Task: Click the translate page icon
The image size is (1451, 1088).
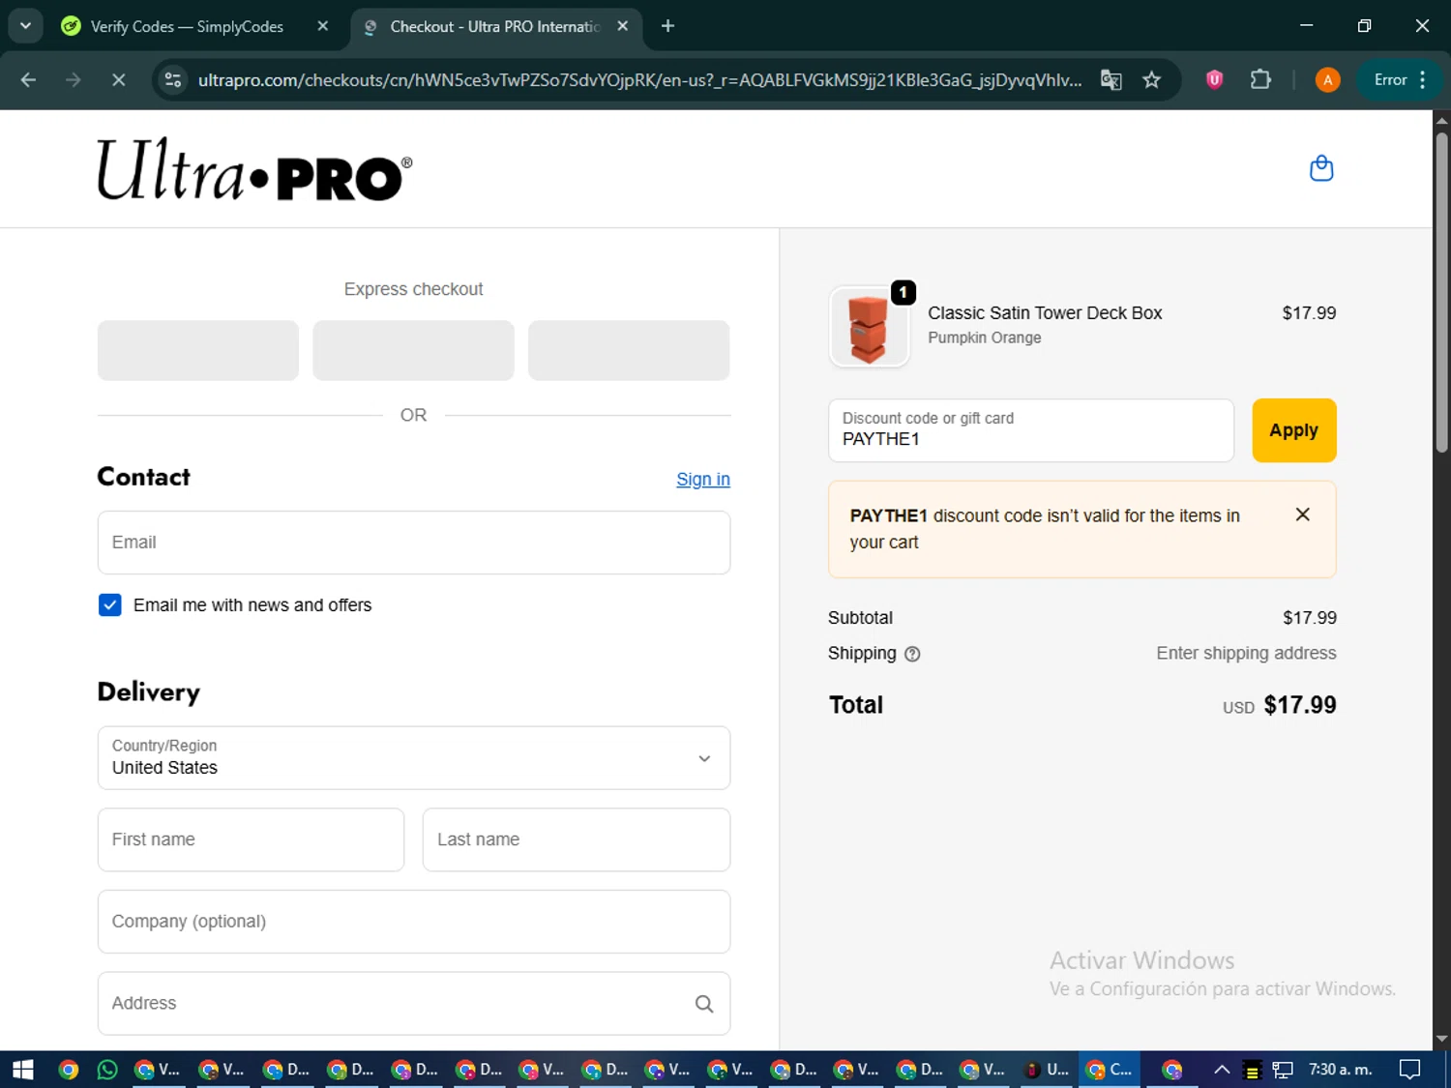Action: (x=1110, y=80)
